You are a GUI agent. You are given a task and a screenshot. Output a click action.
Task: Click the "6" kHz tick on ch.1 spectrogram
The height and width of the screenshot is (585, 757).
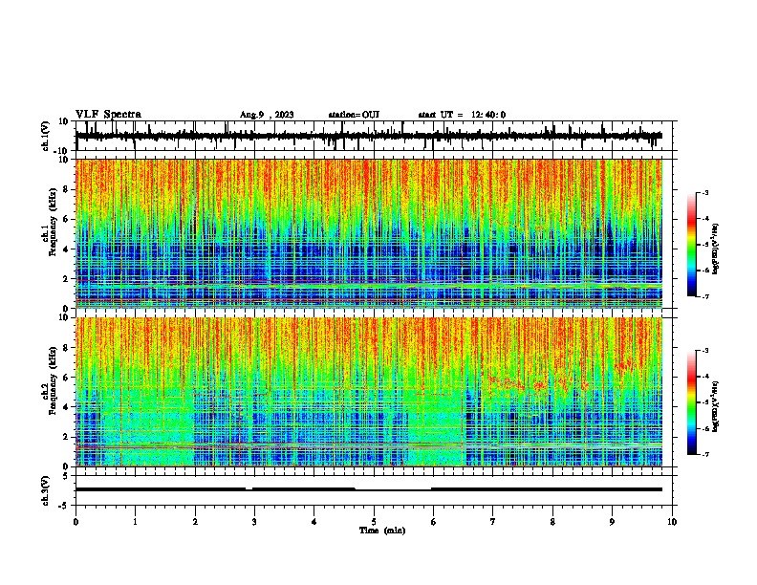(67, 220)
